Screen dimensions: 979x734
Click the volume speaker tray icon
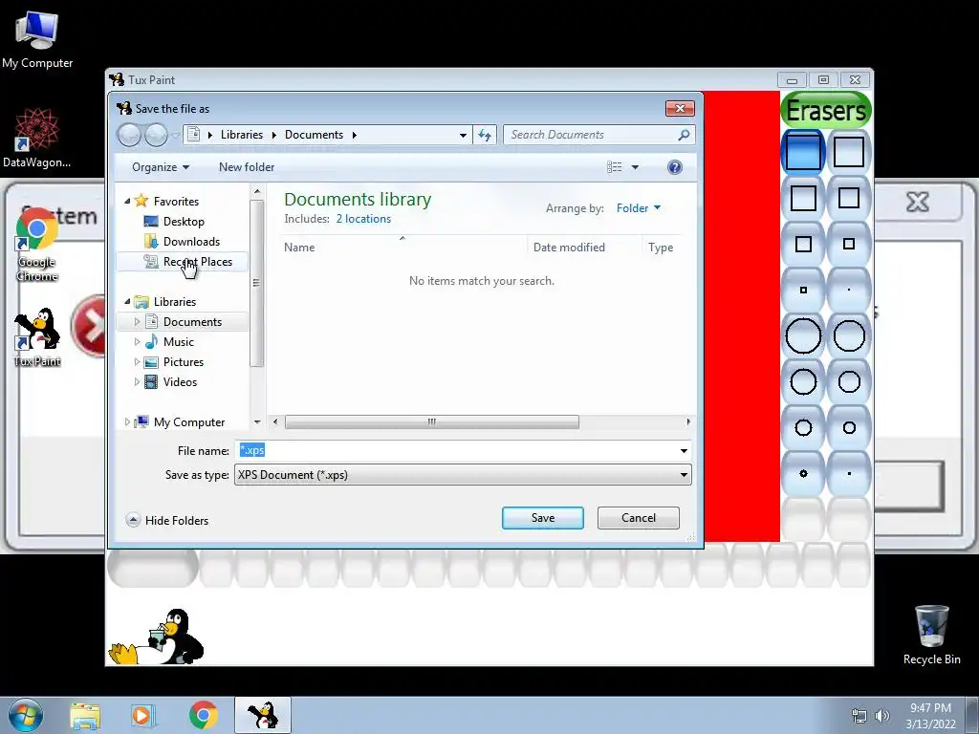click(882, 716)
